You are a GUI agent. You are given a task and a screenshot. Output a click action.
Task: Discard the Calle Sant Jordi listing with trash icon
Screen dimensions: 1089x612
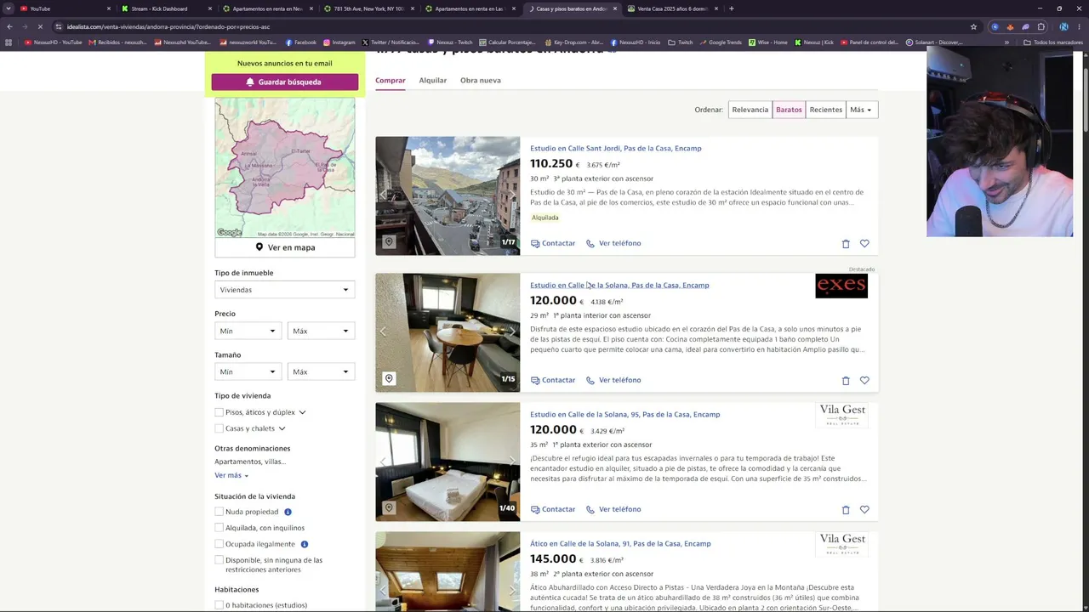846,244
